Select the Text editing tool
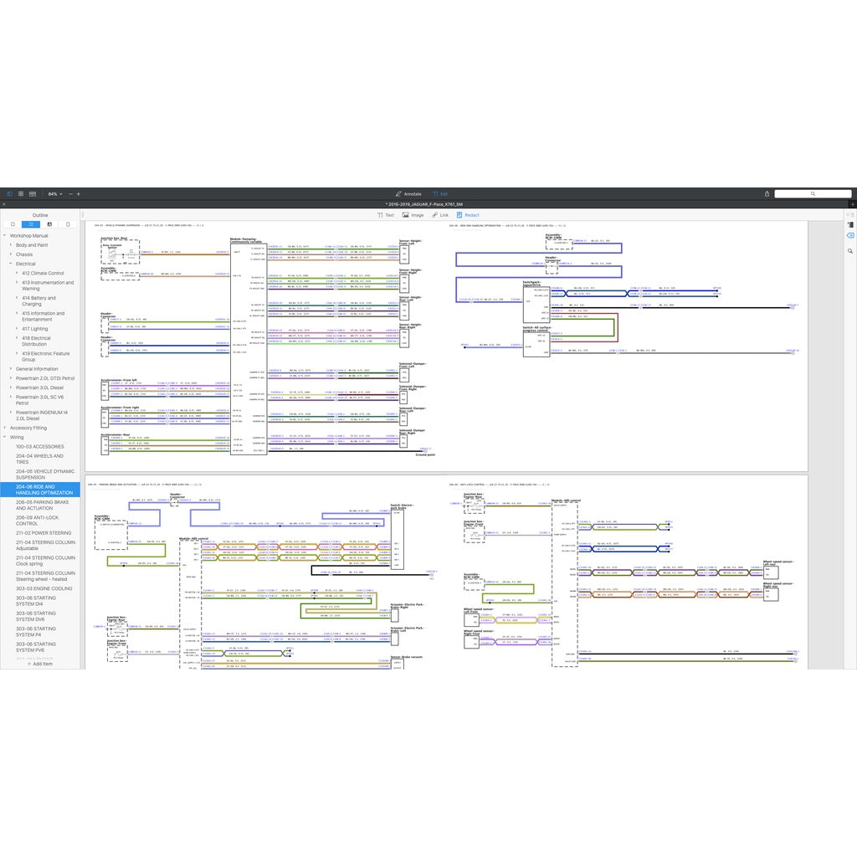 click(385, 215)
